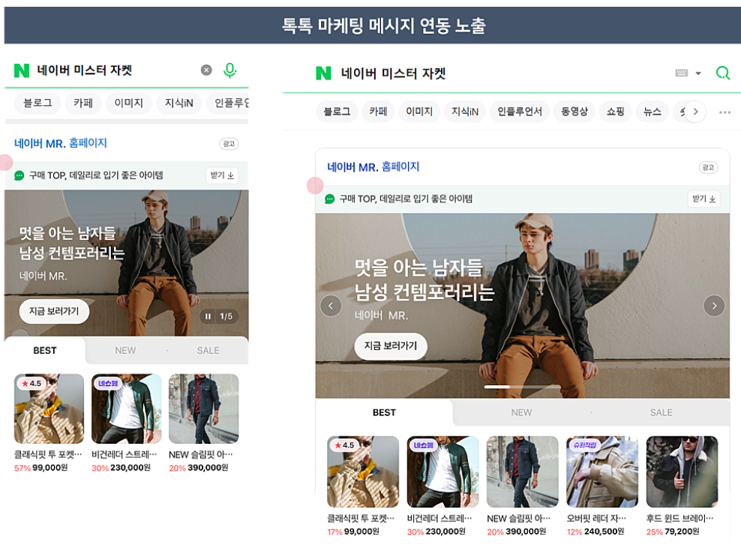
Task: Open 네이버 MR. 홈페이지 link in mobile view
Action: click(61, 143)
